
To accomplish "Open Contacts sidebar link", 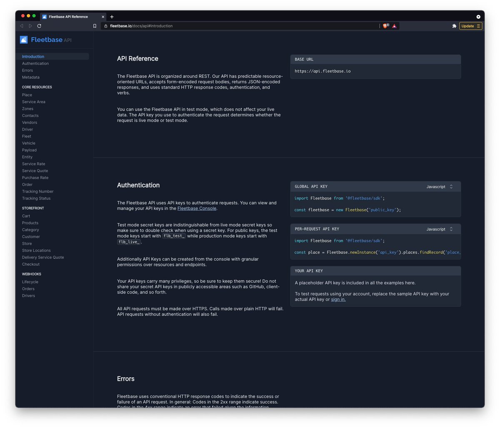I will point(30,116).
